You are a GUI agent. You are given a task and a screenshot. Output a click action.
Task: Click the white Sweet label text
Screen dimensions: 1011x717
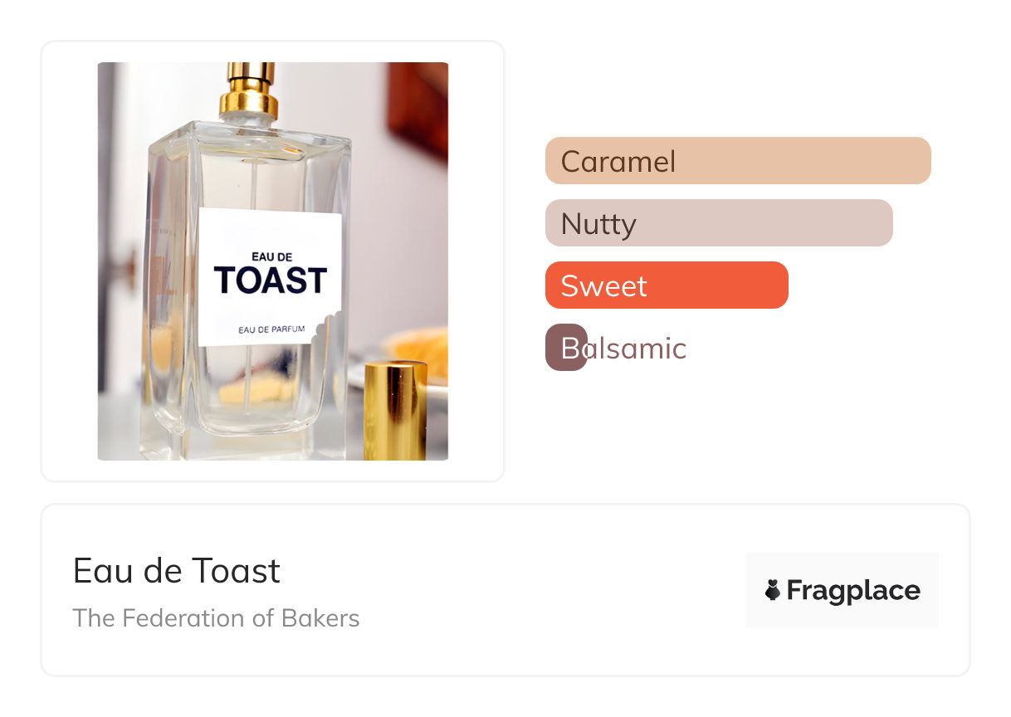coord(603,285)
